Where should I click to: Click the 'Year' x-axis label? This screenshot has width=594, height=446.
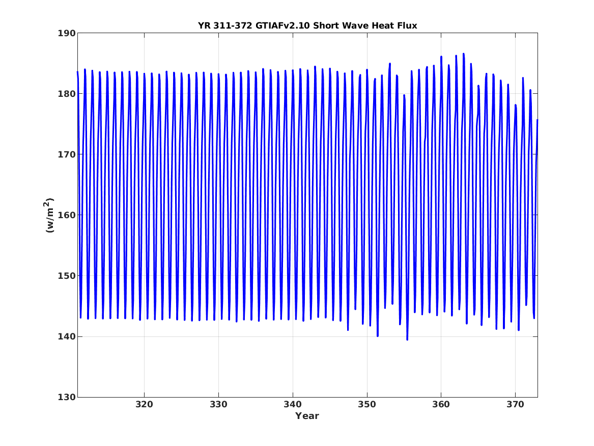(307, 416)
